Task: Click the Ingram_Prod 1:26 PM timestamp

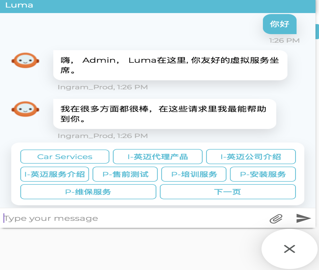Action: 103,87
